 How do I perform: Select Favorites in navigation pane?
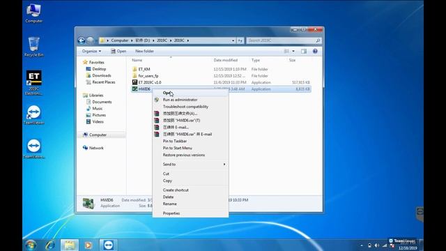(x=93, y=62)
